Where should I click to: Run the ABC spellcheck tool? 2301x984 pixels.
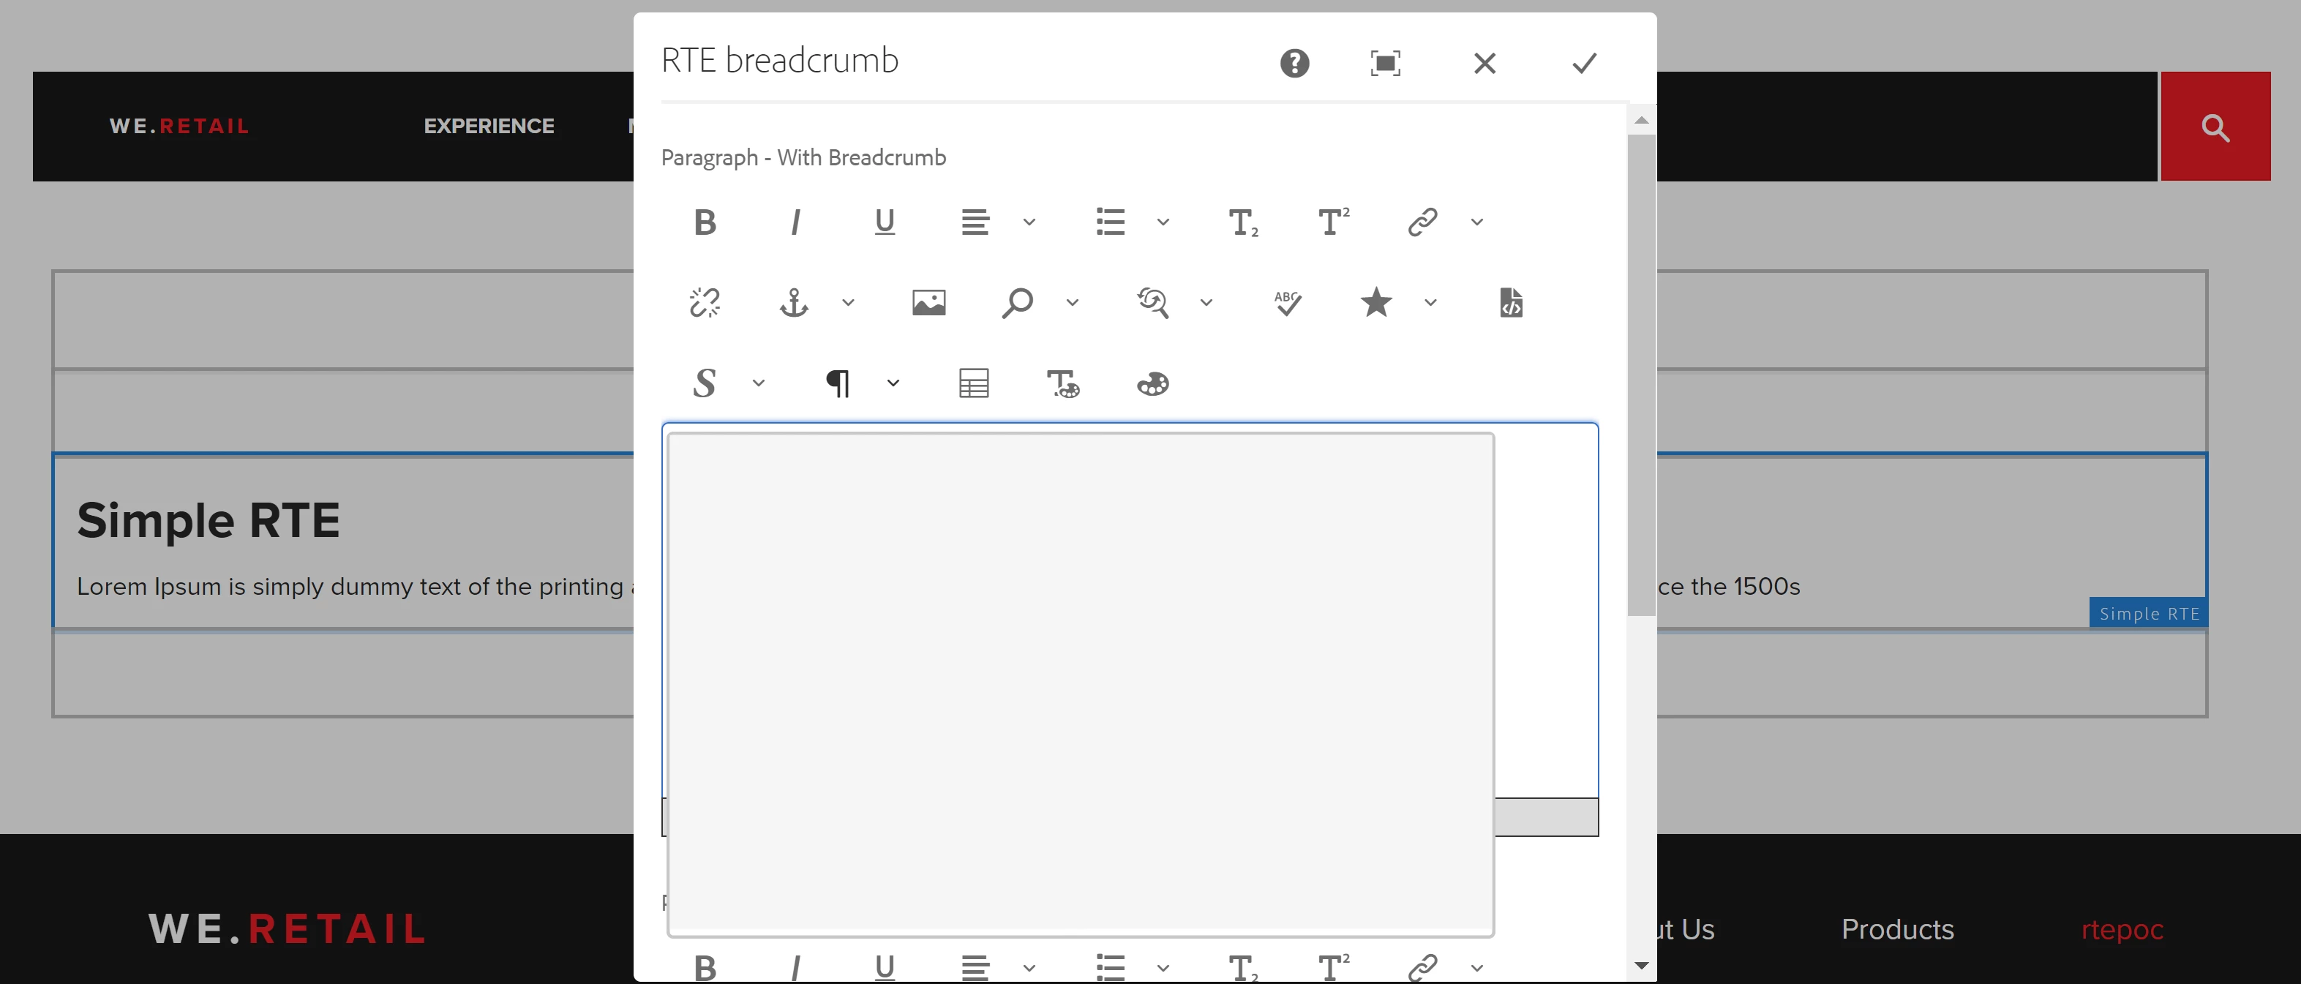[1287, 303]
